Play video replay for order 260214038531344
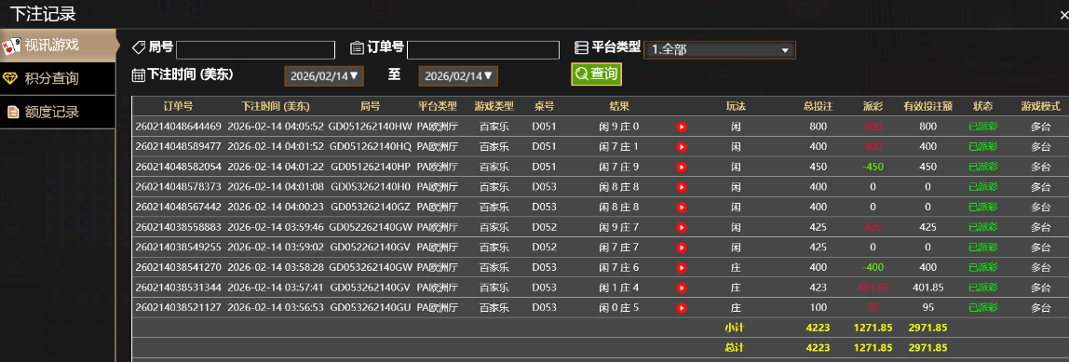Image resolution: width=1069 pixels, height=362 pixels. tap(681, 288)
